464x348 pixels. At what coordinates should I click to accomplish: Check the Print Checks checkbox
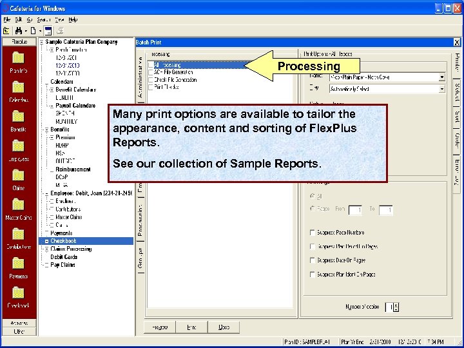tap(151, 87)
